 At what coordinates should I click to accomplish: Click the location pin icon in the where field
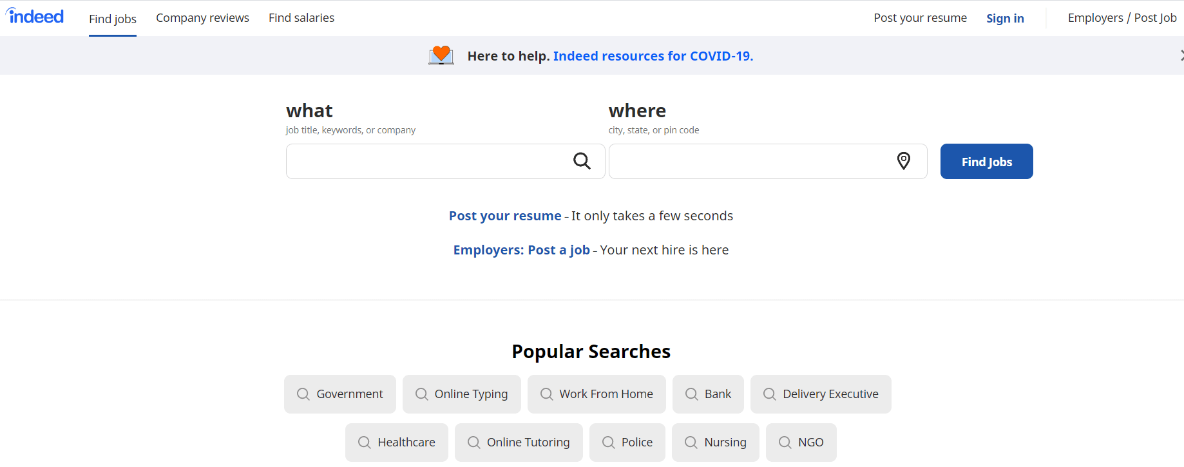tap(904, 161)
